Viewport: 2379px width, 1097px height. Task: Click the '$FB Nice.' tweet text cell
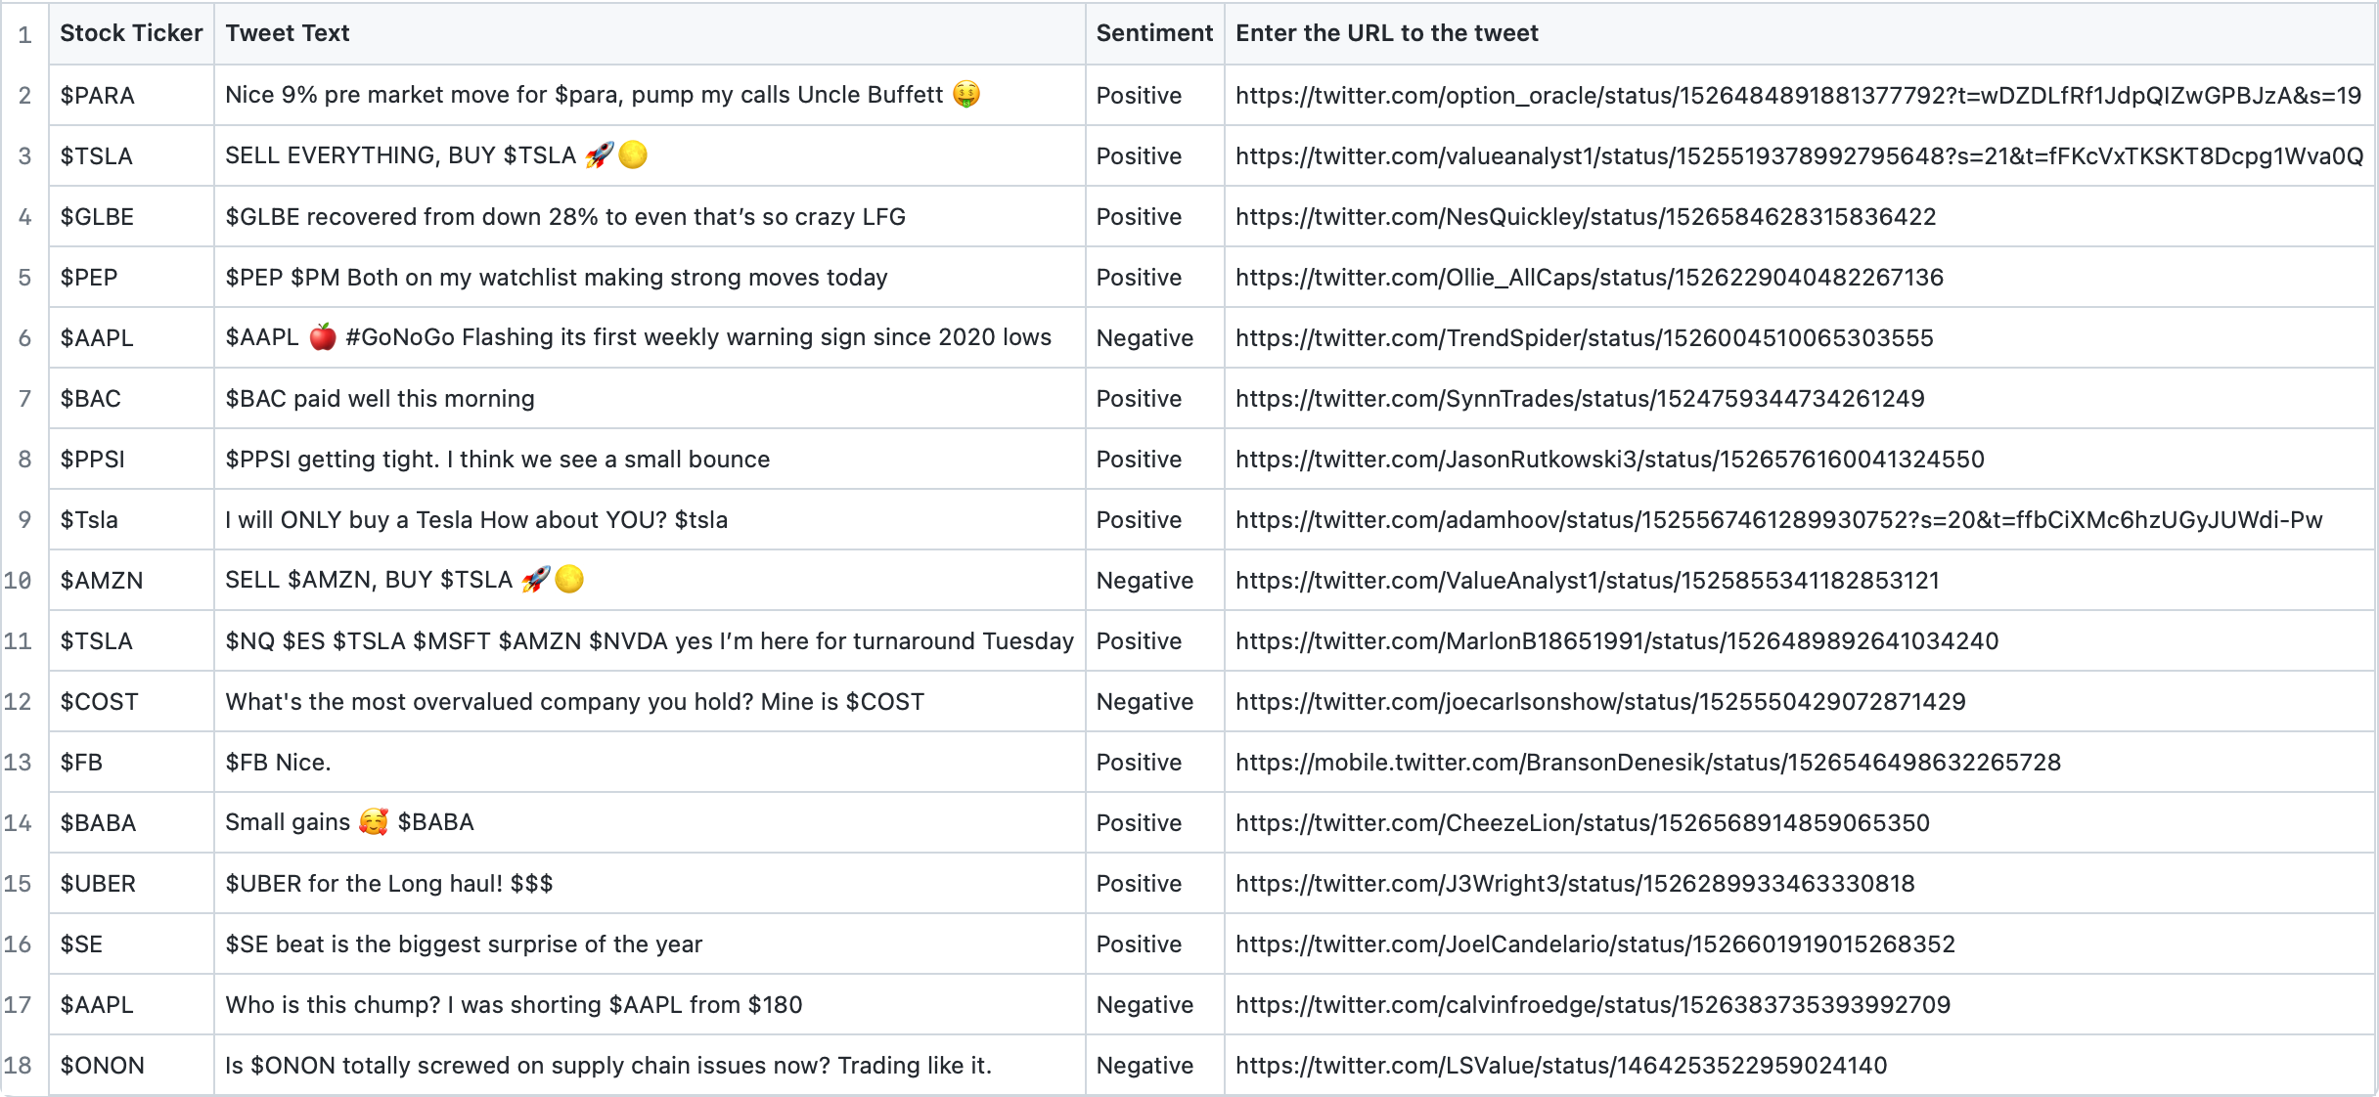650,762
